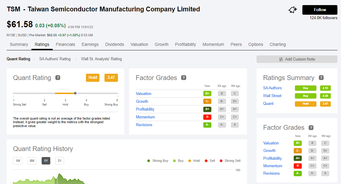Open Valuation link in middle Factor Grades
The width and height of the screenshot is (341, 184).
click(143, 93)
